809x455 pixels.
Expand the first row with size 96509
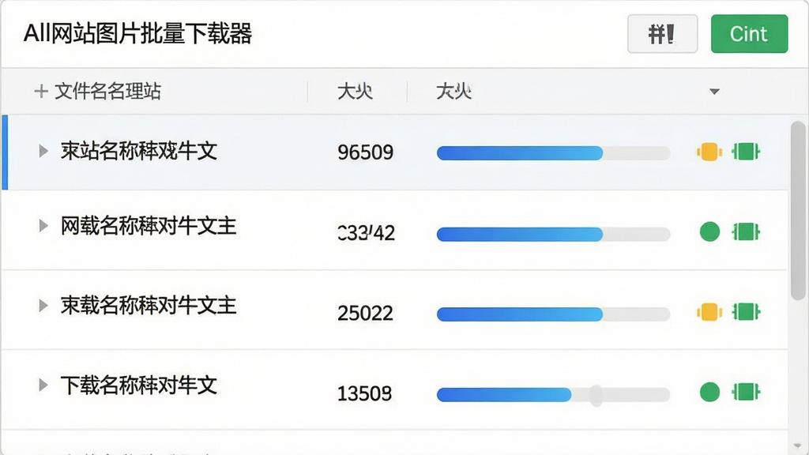43,151
